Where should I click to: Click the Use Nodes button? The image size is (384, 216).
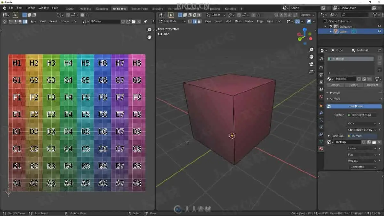354,106
